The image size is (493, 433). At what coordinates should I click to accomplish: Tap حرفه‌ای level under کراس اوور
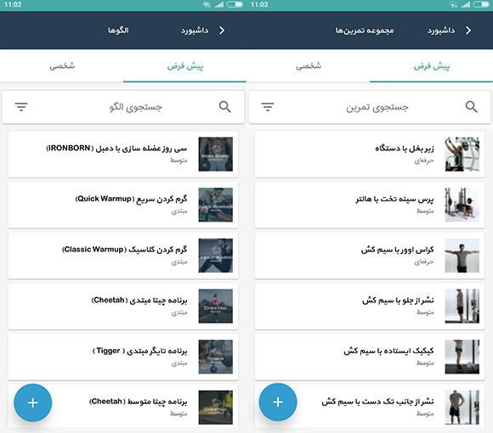424,261
